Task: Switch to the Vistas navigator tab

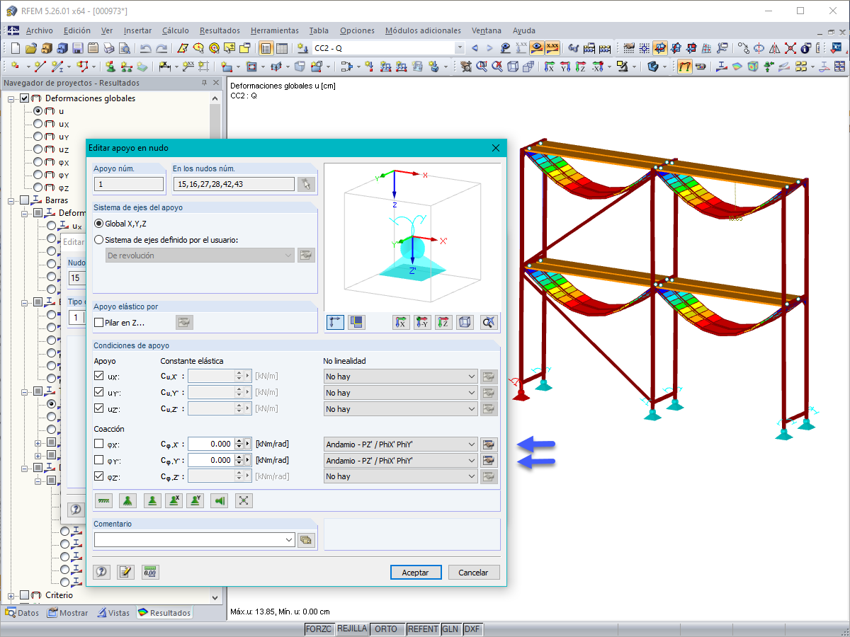Action: tap(113, 613)
